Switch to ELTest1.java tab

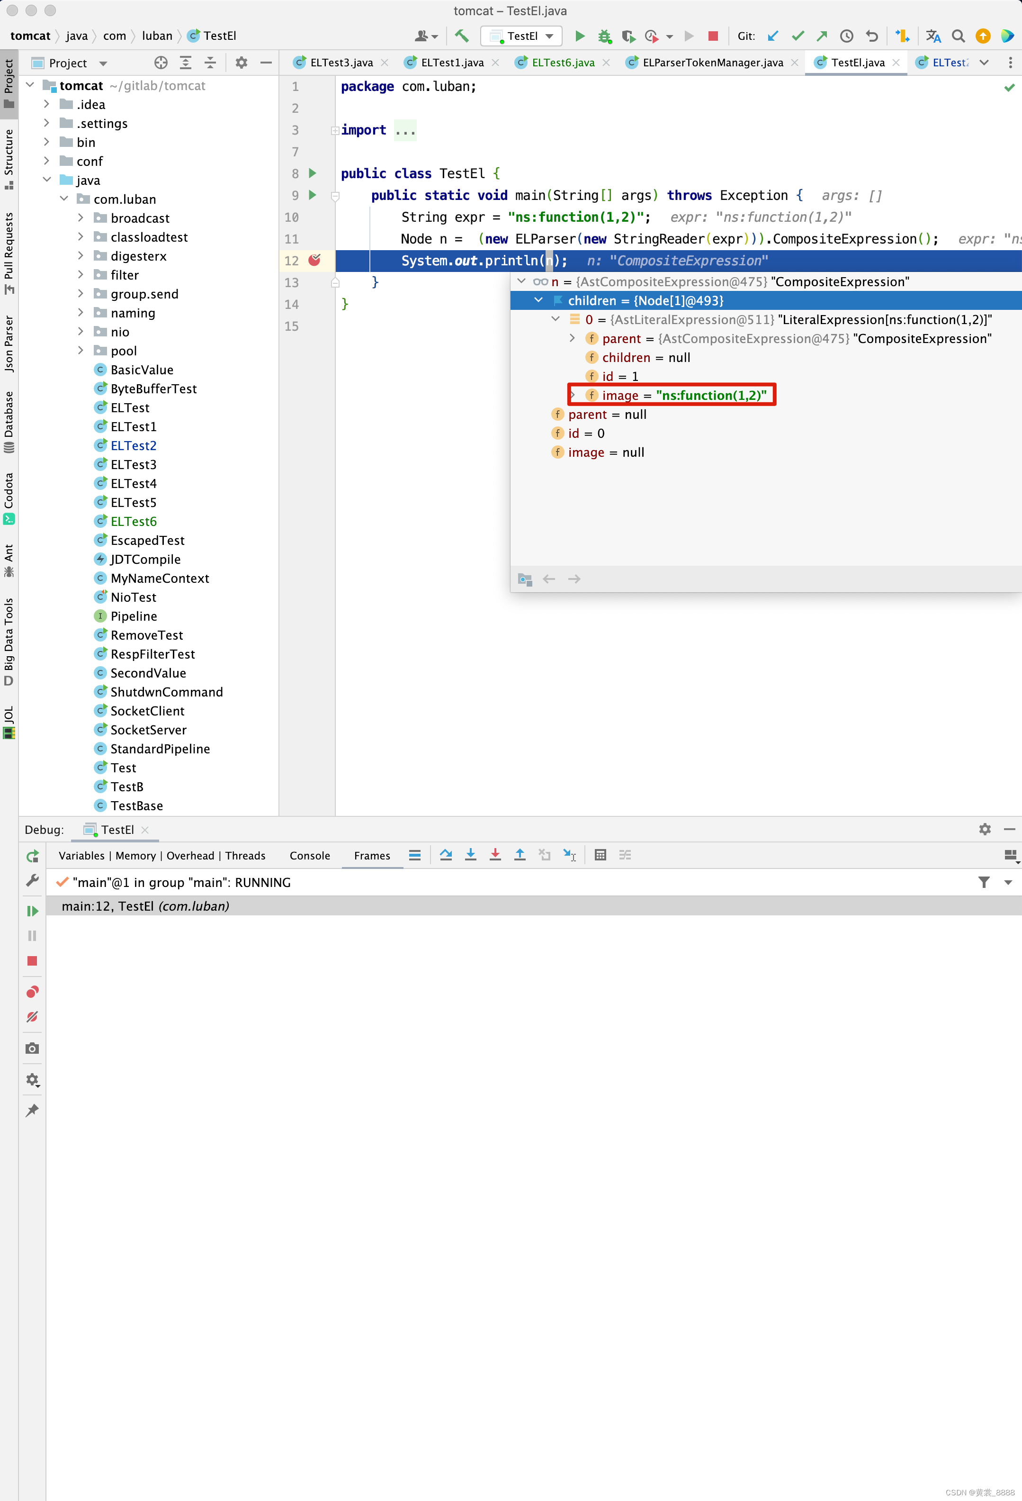tap(452, 63)
